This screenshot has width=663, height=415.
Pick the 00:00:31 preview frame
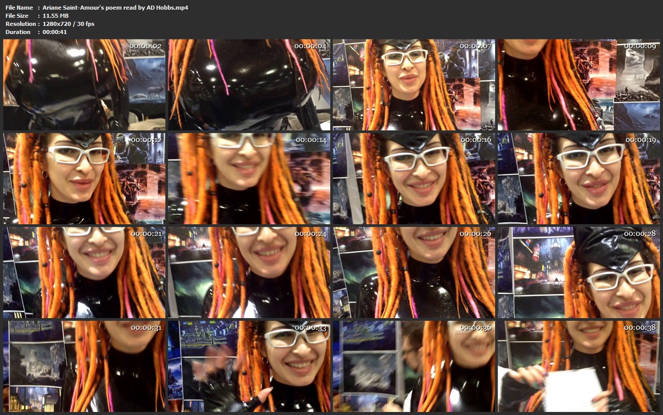(84, 366)
